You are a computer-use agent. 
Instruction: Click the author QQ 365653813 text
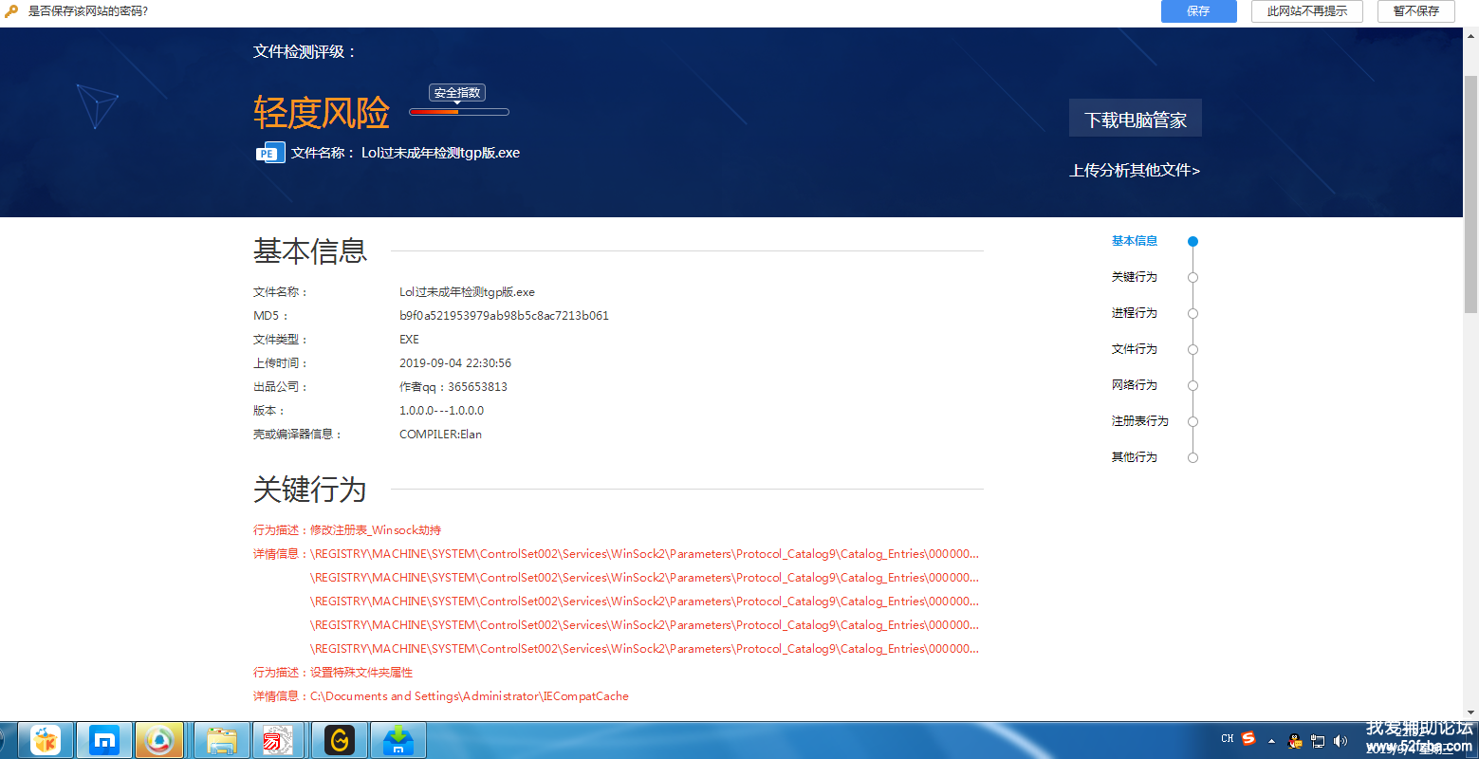click(x=453, y=387)
